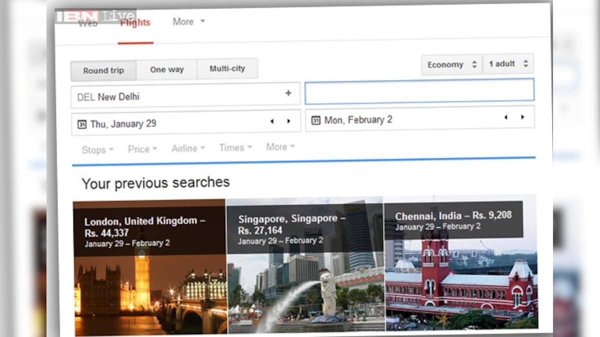Move return date earlier using the left arrow
Screen dimensions: 600x337
click(505, 117)
